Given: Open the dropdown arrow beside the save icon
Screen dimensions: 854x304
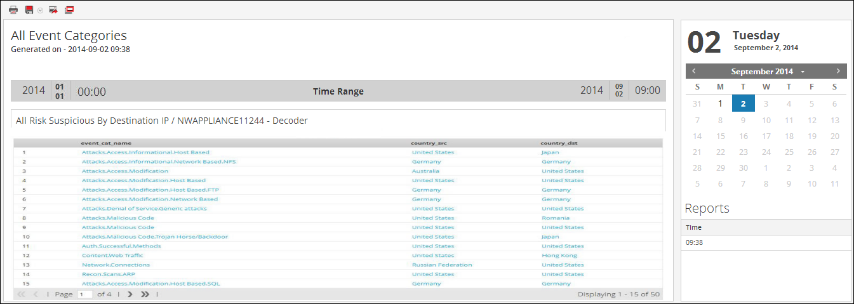Looking at the screenshot, I should click(40, 11).
